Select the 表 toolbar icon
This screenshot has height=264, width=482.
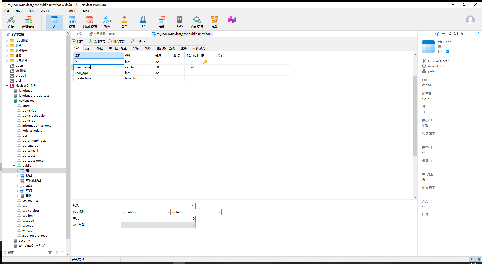54,22
